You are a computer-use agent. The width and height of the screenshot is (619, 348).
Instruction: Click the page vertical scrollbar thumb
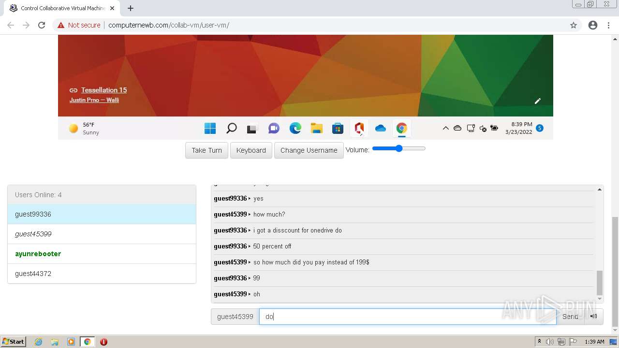coord(615,272)
